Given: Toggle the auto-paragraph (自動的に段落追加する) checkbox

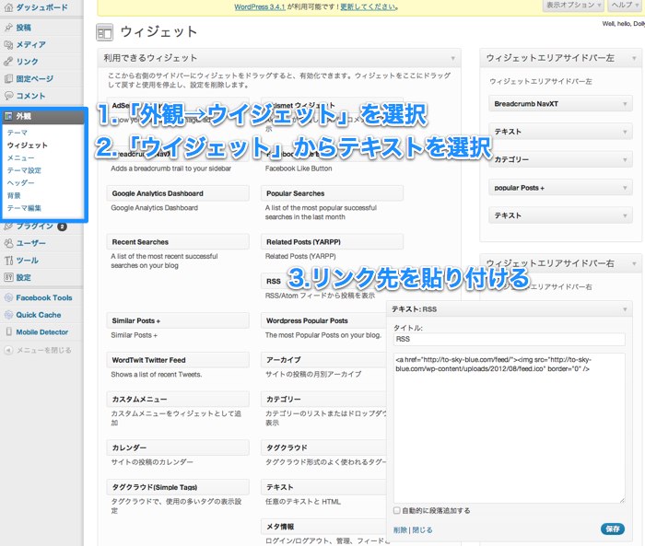Looking at the screenshot, I should click(x=396, y=510).
